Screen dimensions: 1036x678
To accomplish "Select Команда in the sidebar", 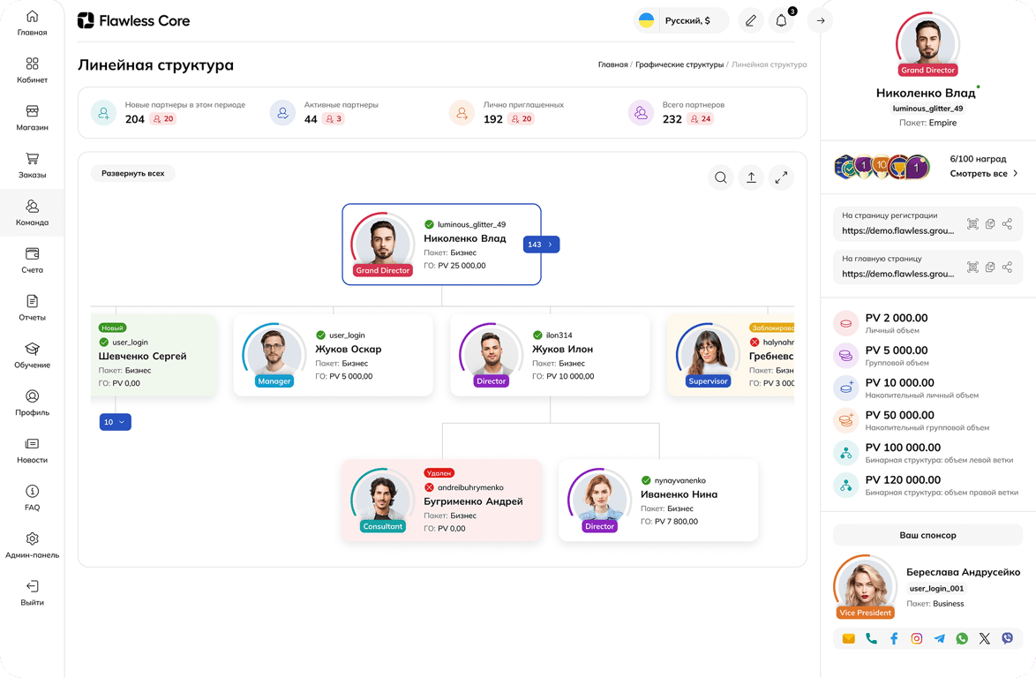I will pos(32,213).
